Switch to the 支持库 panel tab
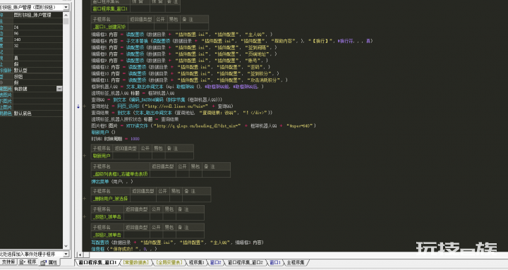Viewport: 508px width, 270px height. tap(8, 262)
